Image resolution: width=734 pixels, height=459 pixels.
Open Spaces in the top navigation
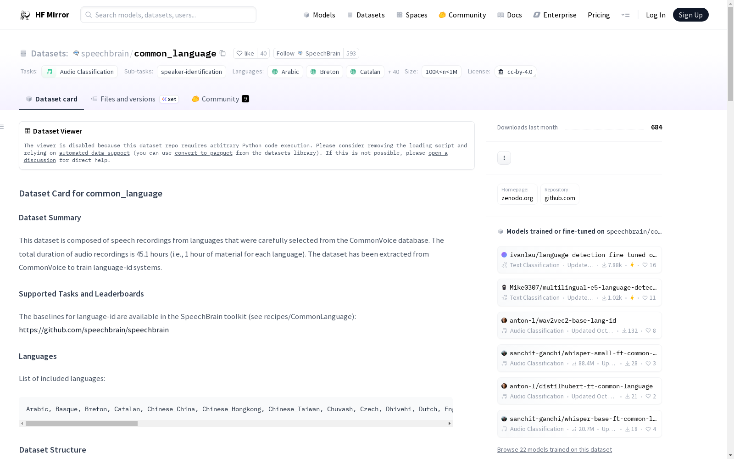click(x=412, y=15)
